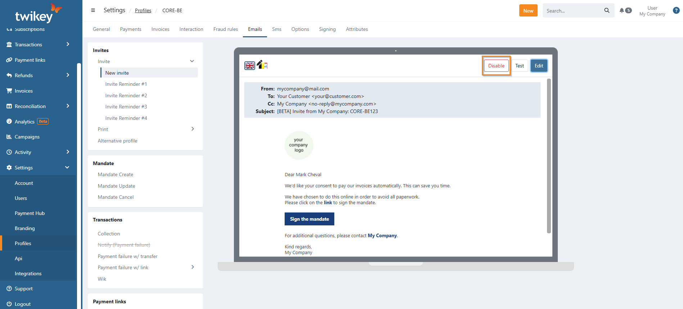This screenshot has width=683, height=309.
Task: Expand Payment failure w/ link item
Action: point(193,267)
